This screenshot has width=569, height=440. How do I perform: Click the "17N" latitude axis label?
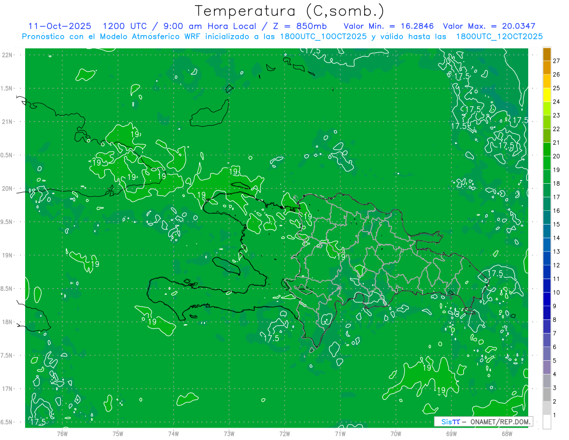(x=8, y=389)
